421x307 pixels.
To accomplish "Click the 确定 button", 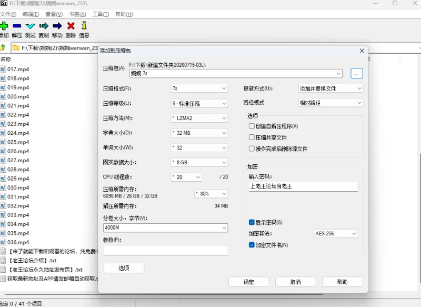I will [248, 282].
